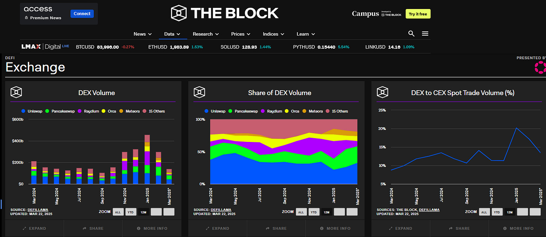This screenshot has height=237, width=546.
Task: Toggle Uniswap legend in Share of DEX Volume
Action: (x=215, y=111)
